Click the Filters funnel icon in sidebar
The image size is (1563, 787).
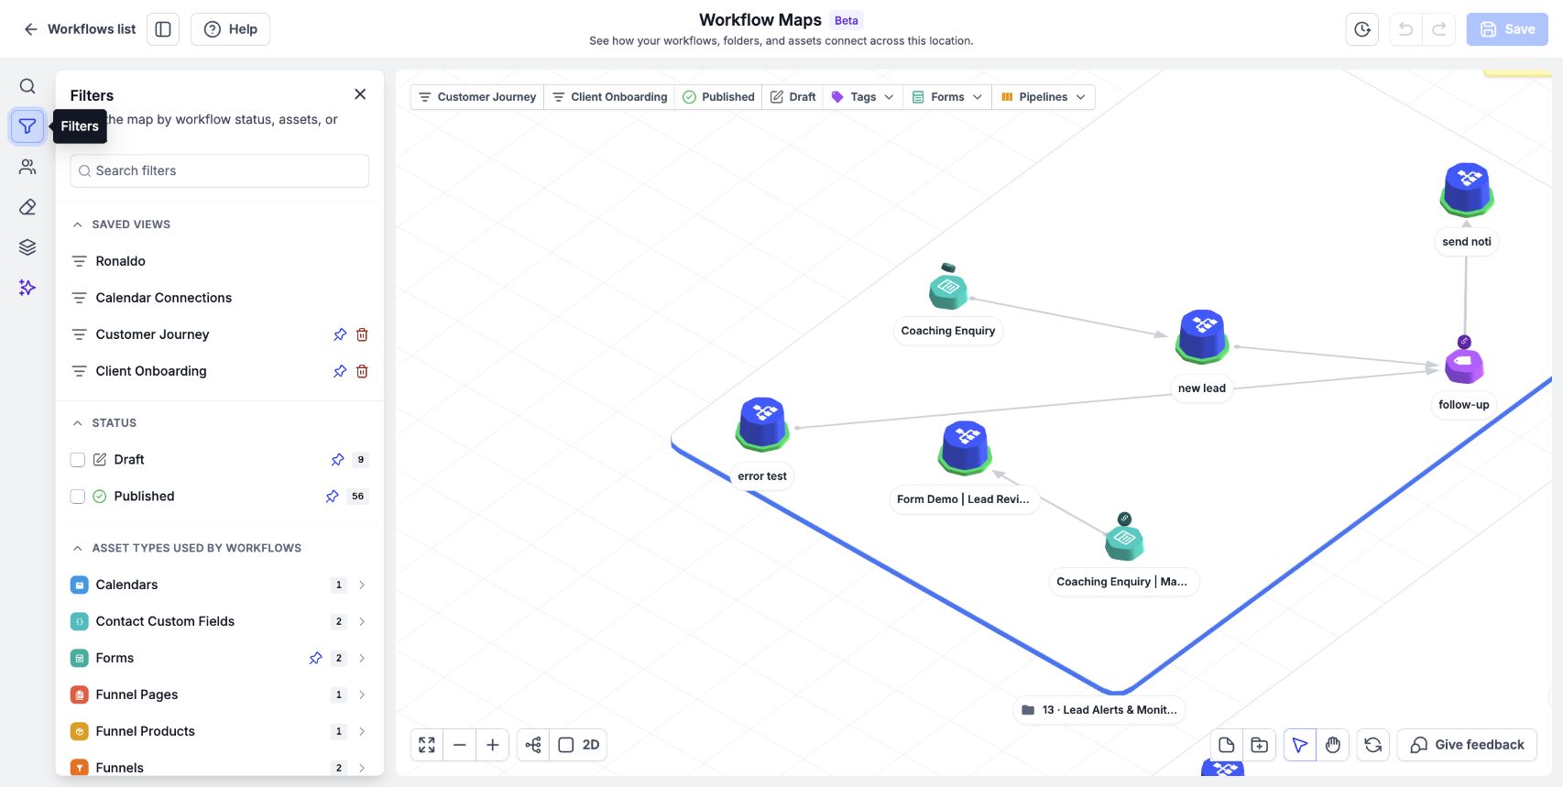point(27,126)
